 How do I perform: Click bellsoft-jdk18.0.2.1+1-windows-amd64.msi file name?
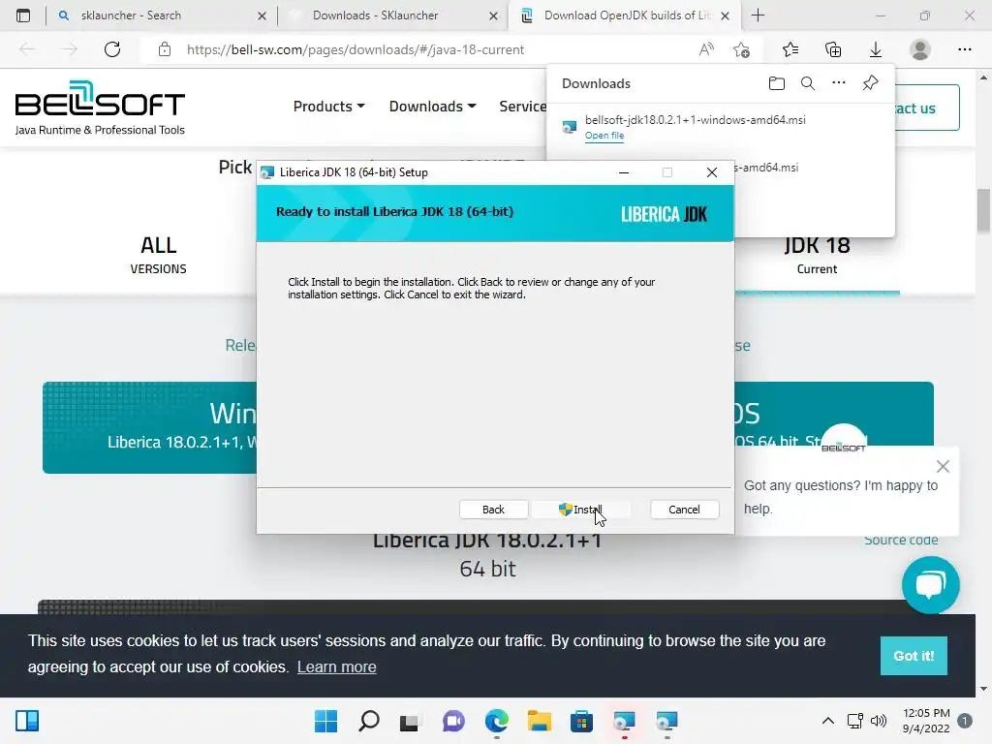(x=696, y=119)
